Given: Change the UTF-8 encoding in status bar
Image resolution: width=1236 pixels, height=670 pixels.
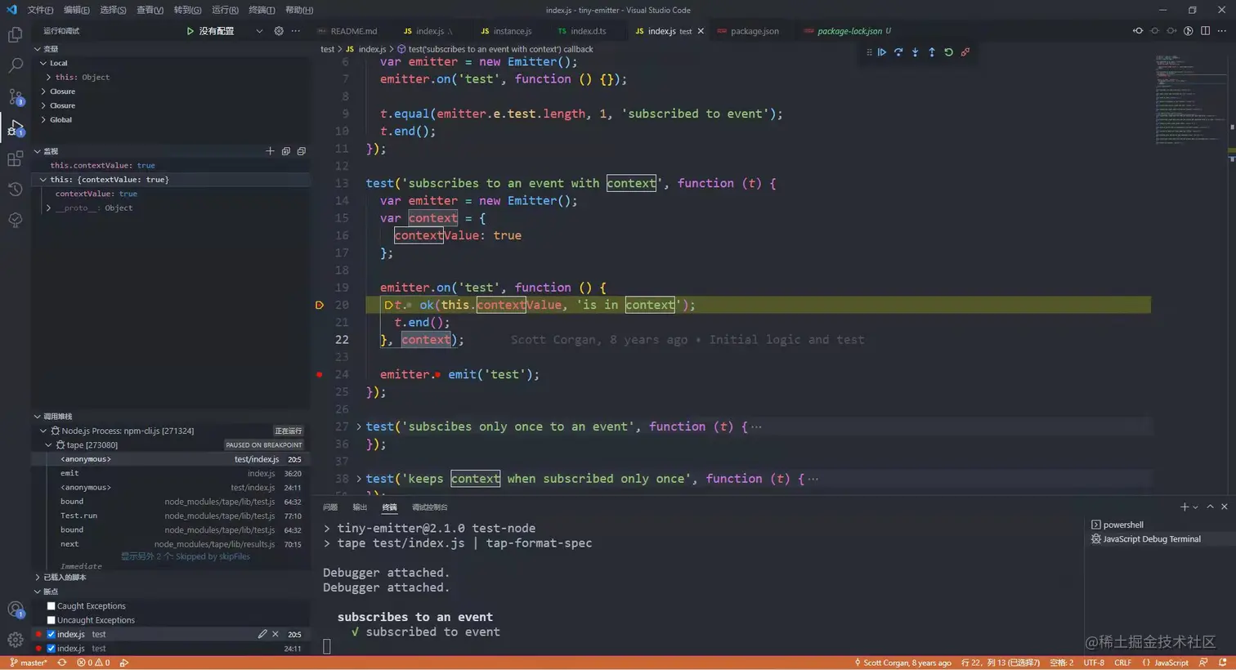Looking at the screenshot, I should (1094, 663).
